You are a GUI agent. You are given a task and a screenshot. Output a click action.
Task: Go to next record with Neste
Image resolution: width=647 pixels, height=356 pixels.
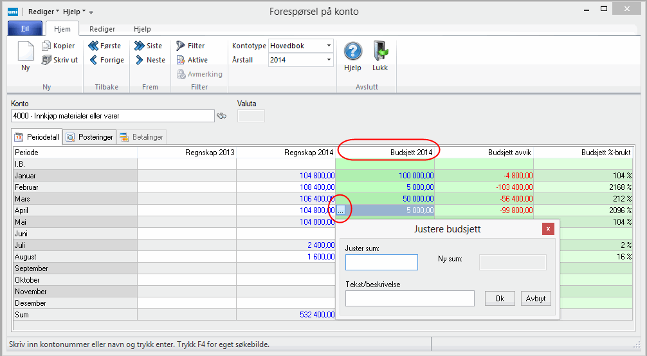point(140,60)
